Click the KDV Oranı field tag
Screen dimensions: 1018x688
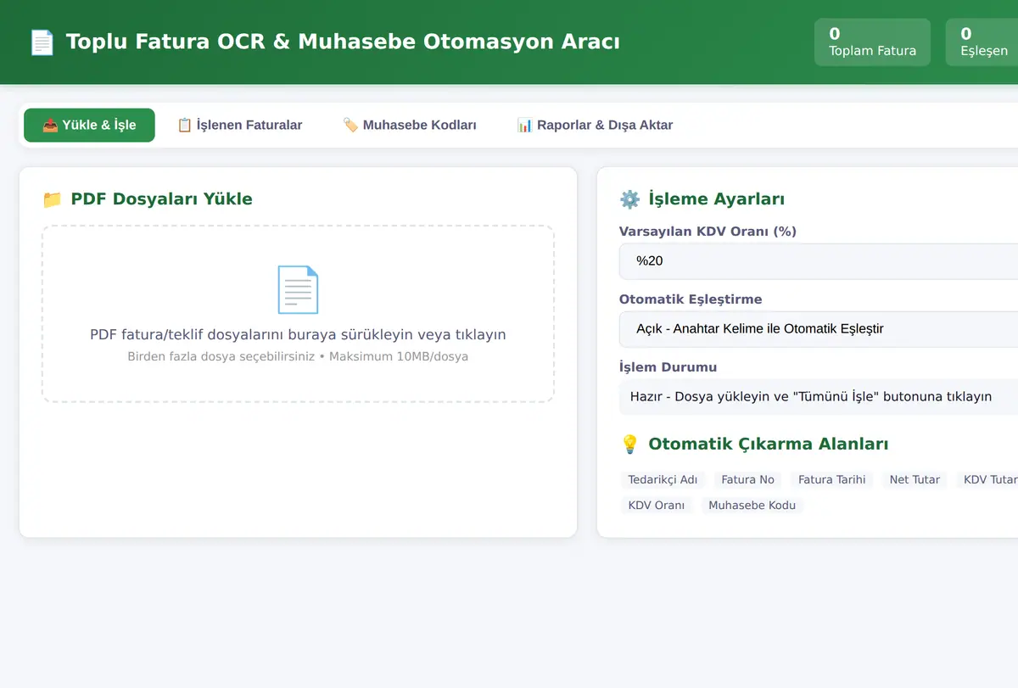click(657, 506)
